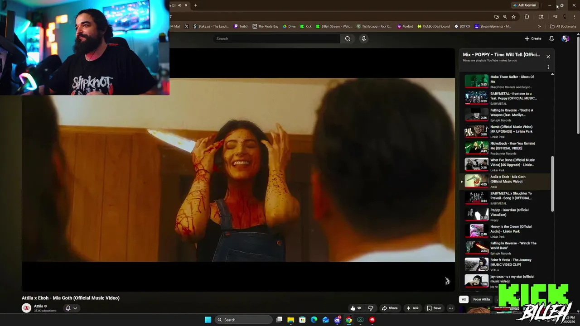Open KickBot Dashboard bookmark
The width and height of the screenshot is (580, 326).
coord(434,26)
